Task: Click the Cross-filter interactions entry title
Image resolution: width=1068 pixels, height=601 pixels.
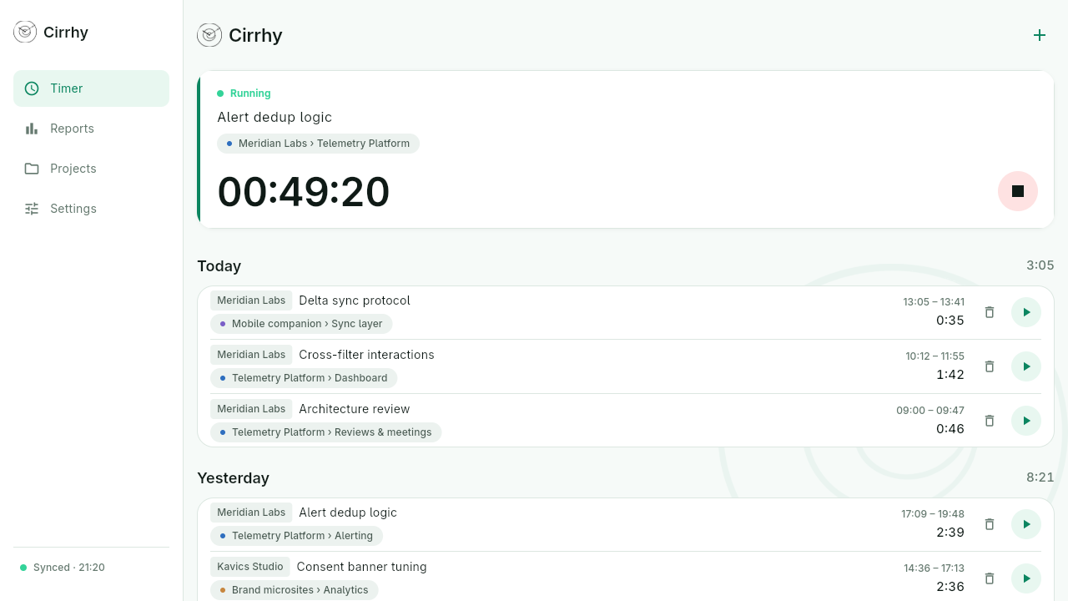Action: tap(367, 355)
